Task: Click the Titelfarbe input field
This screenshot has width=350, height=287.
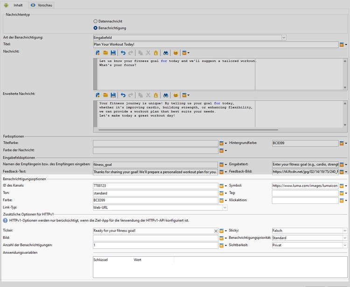Action: click(x=155, y=144)
